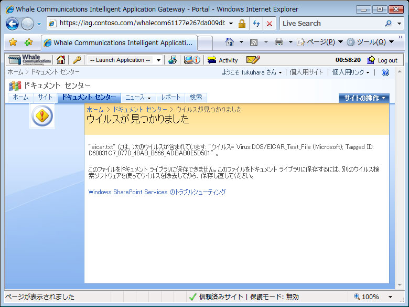409x307 pixels.
Task: Click the security lock icon
Action: (242, 24)
